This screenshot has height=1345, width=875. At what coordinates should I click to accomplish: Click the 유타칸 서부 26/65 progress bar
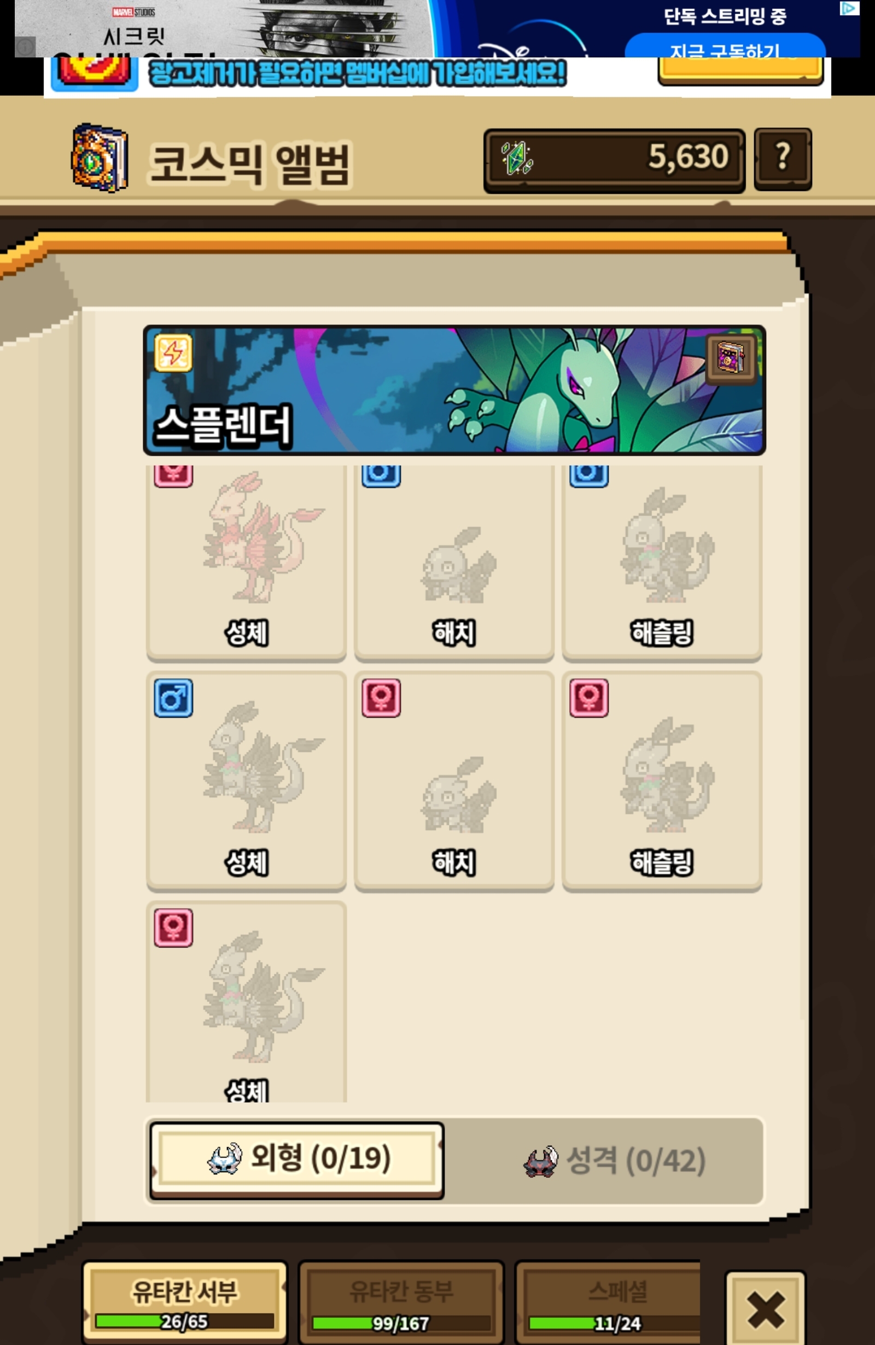[x=185, y=1321]
